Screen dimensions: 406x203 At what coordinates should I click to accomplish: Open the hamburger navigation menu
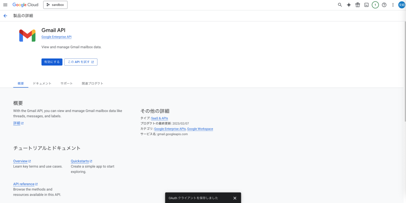(5, 5)
